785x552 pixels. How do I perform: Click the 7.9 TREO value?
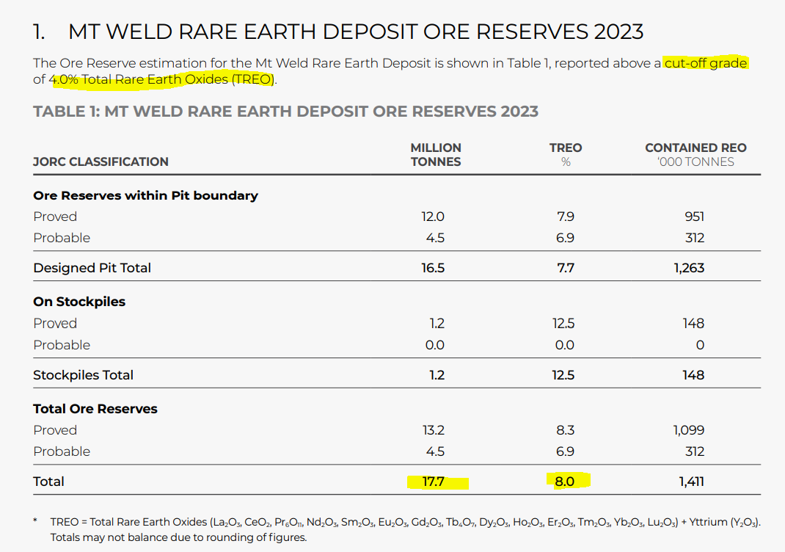point(565,217)
